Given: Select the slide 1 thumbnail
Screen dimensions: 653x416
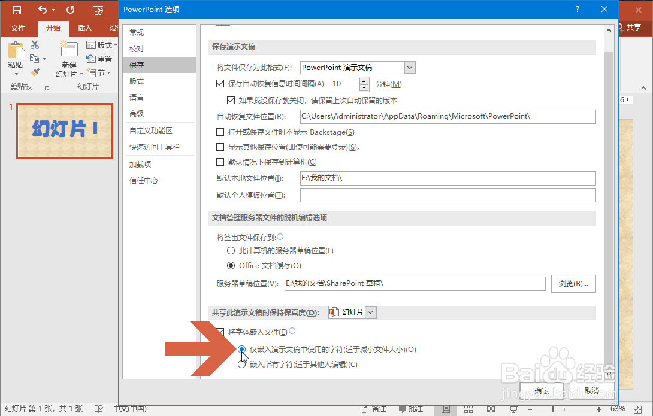Looking at the screenshot, I should click(x=64, y=131).
